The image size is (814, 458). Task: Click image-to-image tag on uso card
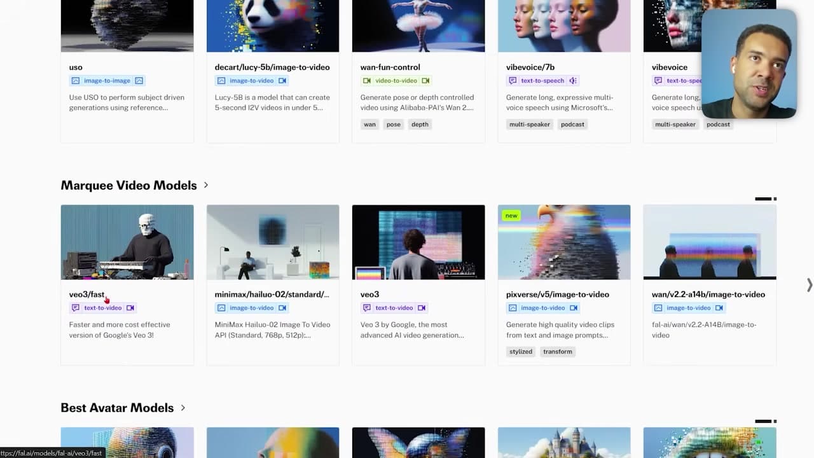point(107,81)
